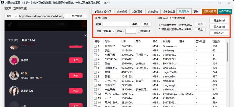Click the TikTok logo in browser header
The height and width of the screenshot is (107, 234).
(x=10, y=25)
